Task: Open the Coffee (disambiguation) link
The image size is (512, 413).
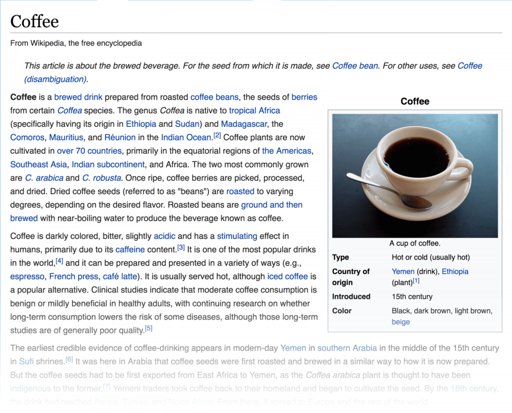Action: (55, 79)
